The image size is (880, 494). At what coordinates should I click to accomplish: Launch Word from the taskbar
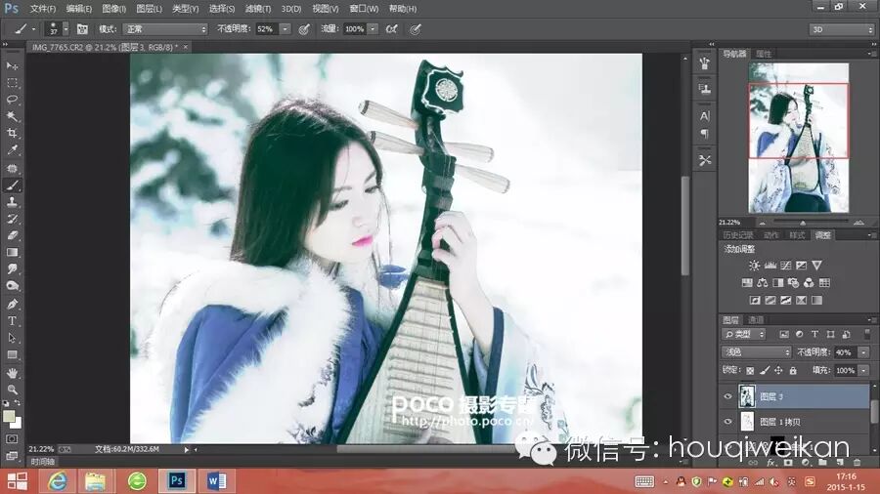click(x=217, y=480)
